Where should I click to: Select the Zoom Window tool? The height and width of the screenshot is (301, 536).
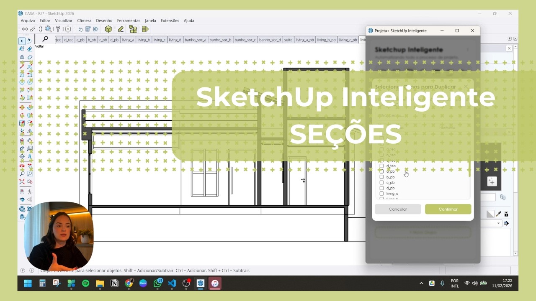click(x=30, y=173)
